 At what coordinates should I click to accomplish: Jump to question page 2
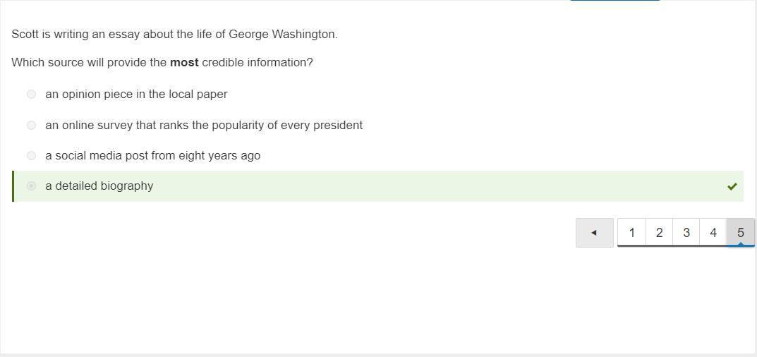tap(659, 232)
